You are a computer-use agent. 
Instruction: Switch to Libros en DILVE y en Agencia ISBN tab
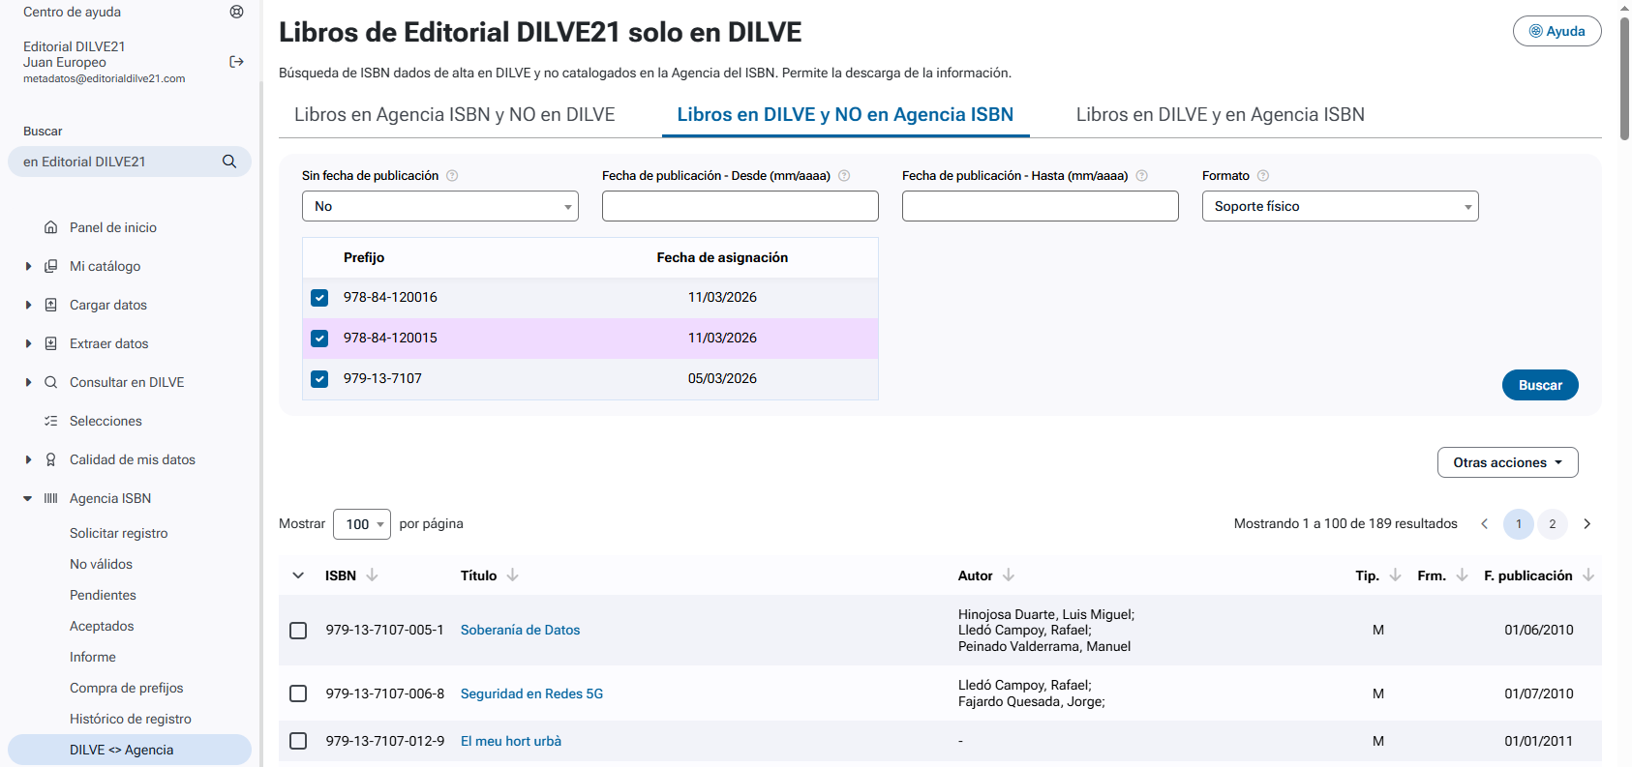[1220, 114]
